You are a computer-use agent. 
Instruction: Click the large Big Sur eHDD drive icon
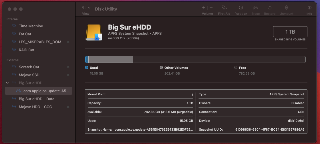pyautogui.click(x=94, y=32)
